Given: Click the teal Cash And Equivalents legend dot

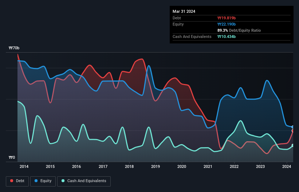Looking at the screenshot, I should [63, 181].
